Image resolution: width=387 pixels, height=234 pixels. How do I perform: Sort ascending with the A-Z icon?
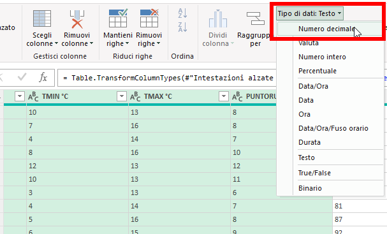click(182, 13)
